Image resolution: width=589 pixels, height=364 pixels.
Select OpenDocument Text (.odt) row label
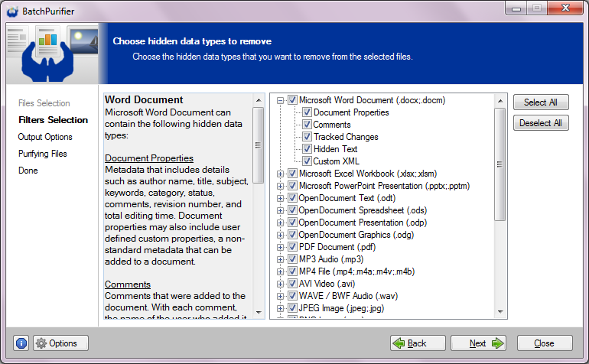(347, 198)
